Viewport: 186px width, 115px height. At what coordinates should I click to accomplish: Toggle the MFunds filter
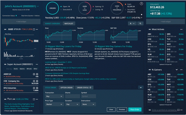[x=29, y=69]
